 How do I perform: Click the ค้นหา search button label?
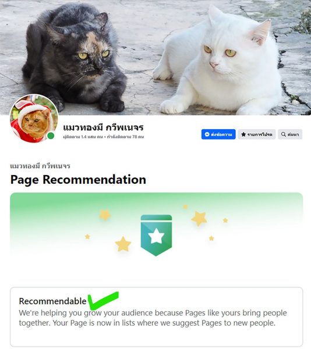coord(293,134)
